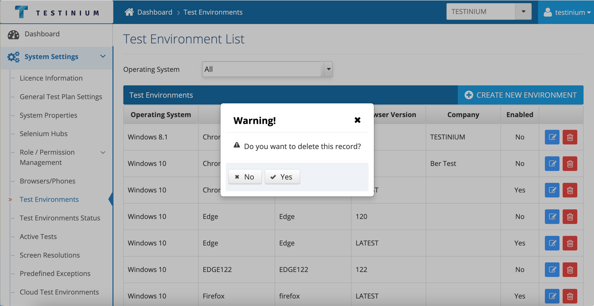Click the delete record confirmation message
Viewport: 594px width, 306px height.
(302, 146)
